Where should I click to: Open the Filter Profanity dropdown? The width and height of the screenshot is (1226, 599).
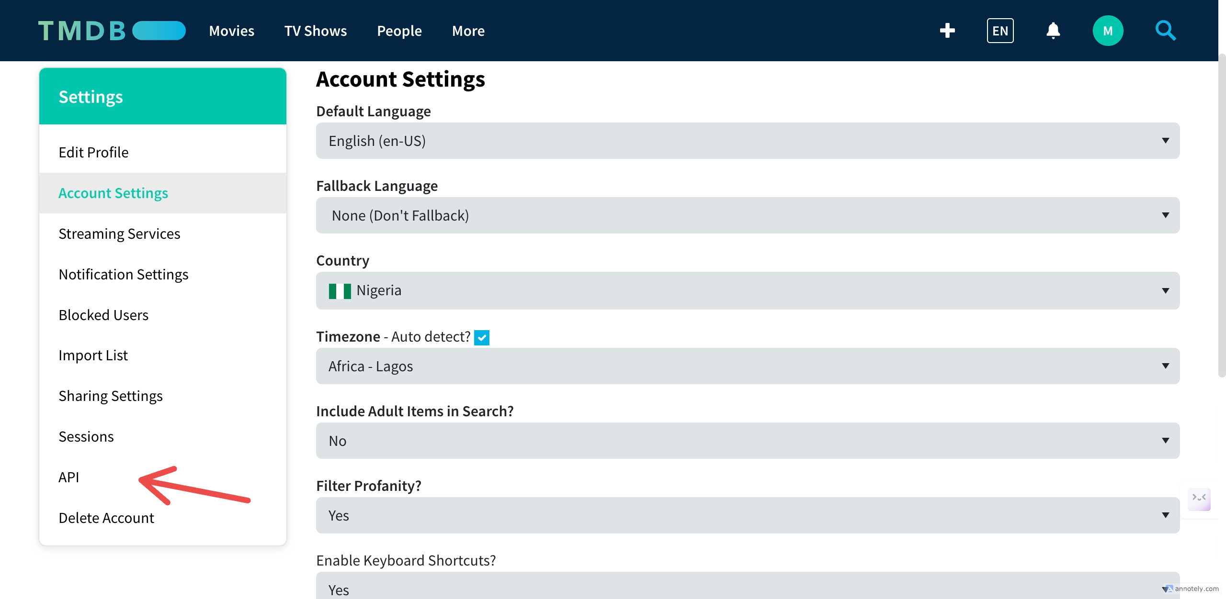pyautogui.click(x=748, y=515)
